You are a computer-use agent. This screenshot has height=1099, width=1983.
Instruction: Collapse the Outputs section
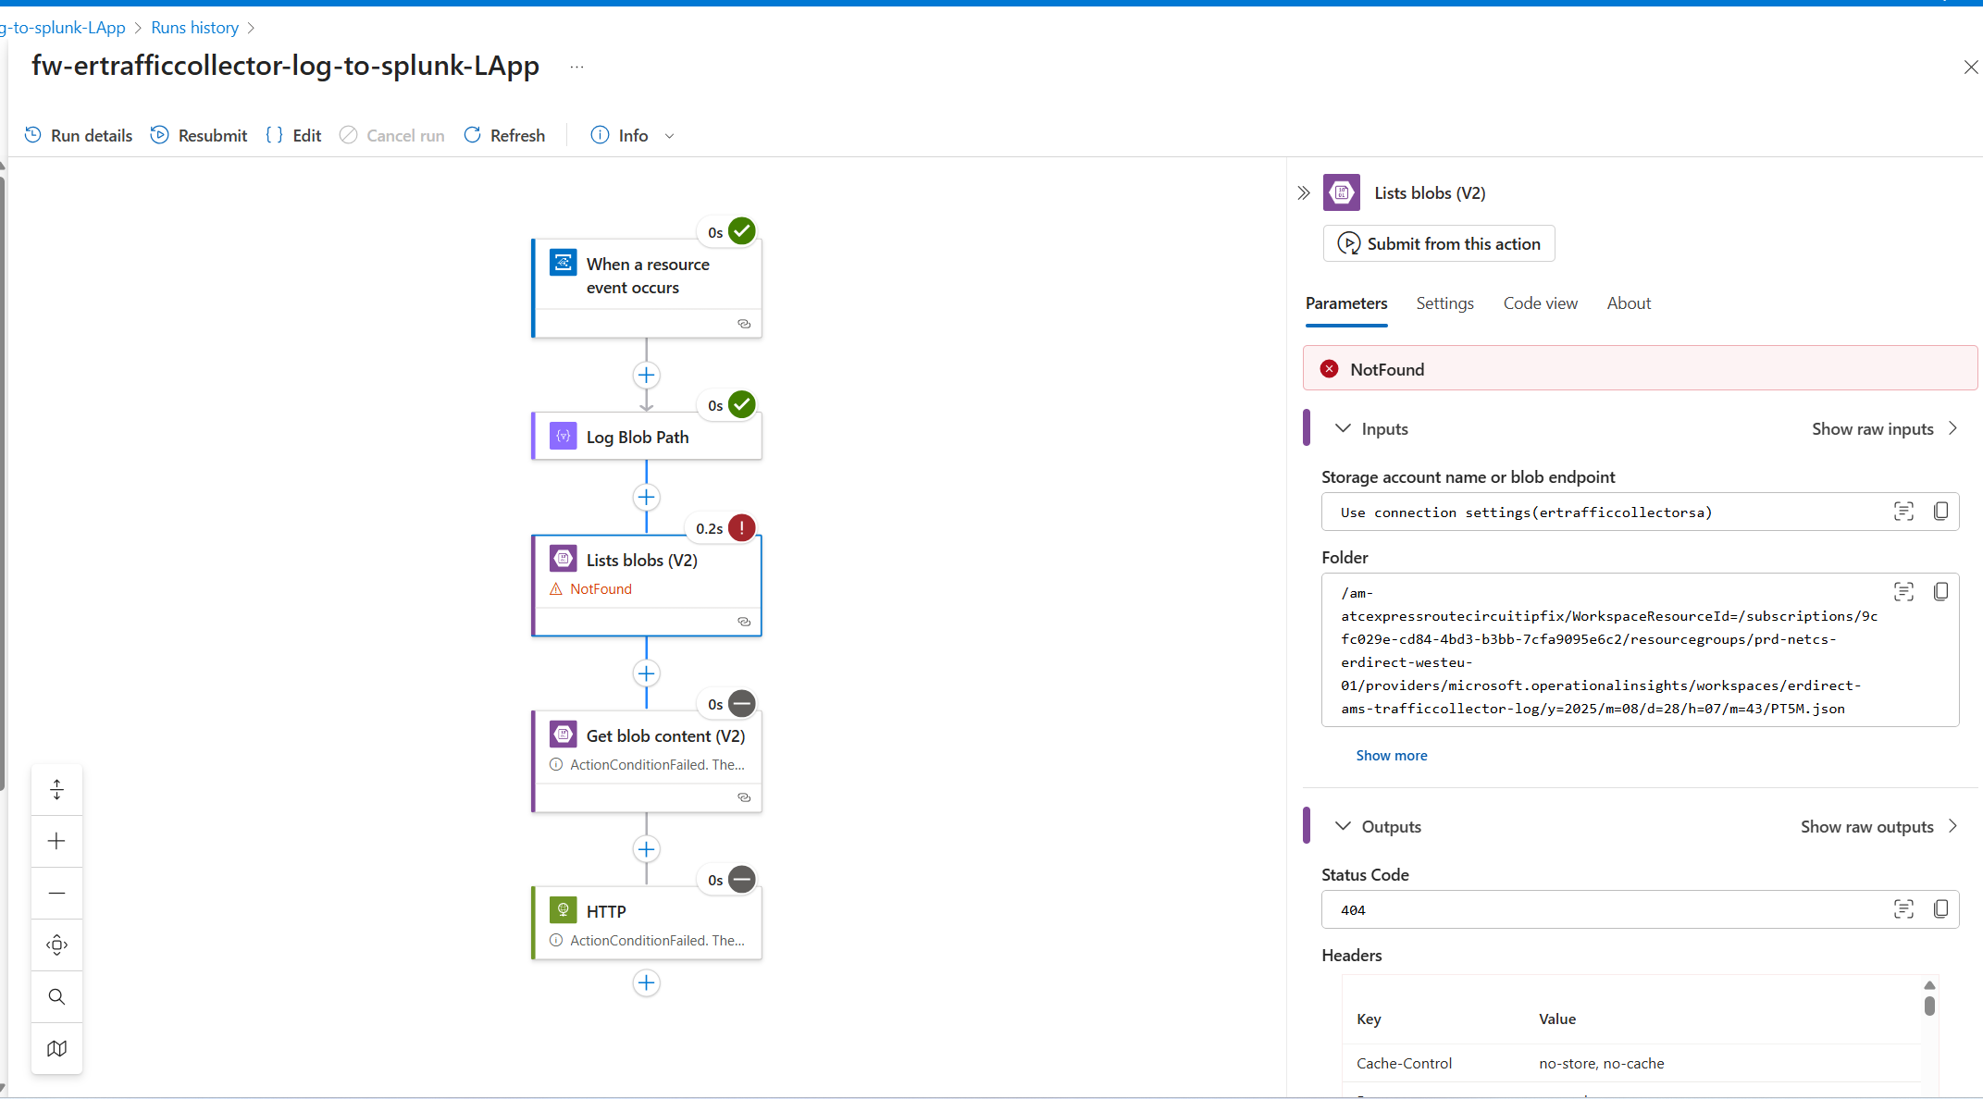[x=1343, y=826]
